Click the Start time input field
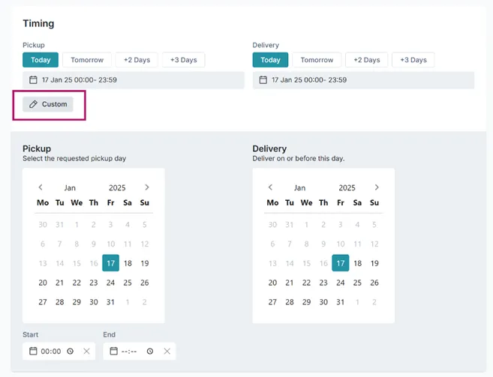This screenshot has height=377, width=493. point(59,352)
